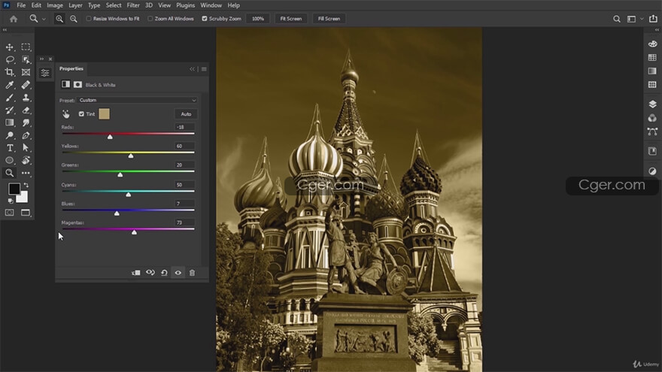The image size is (662, 372).
Task: Reset to default foreground and background colors
Action: click(x=10, y=201)
